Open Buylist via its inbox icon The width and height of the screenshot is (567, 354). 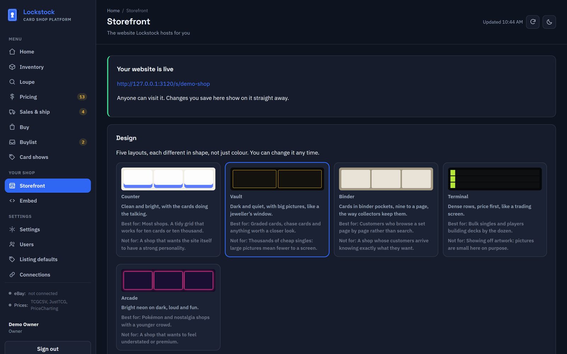click(12, 142)
